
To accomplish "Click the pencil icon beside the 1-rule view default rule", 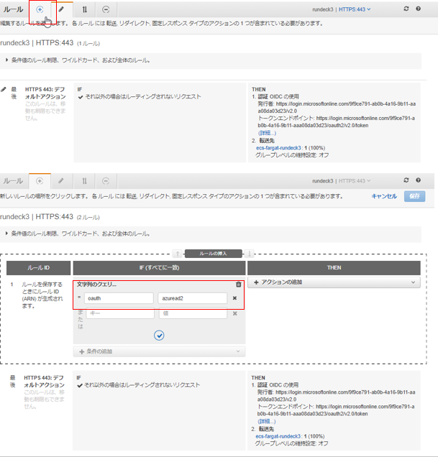I will 4,89.
